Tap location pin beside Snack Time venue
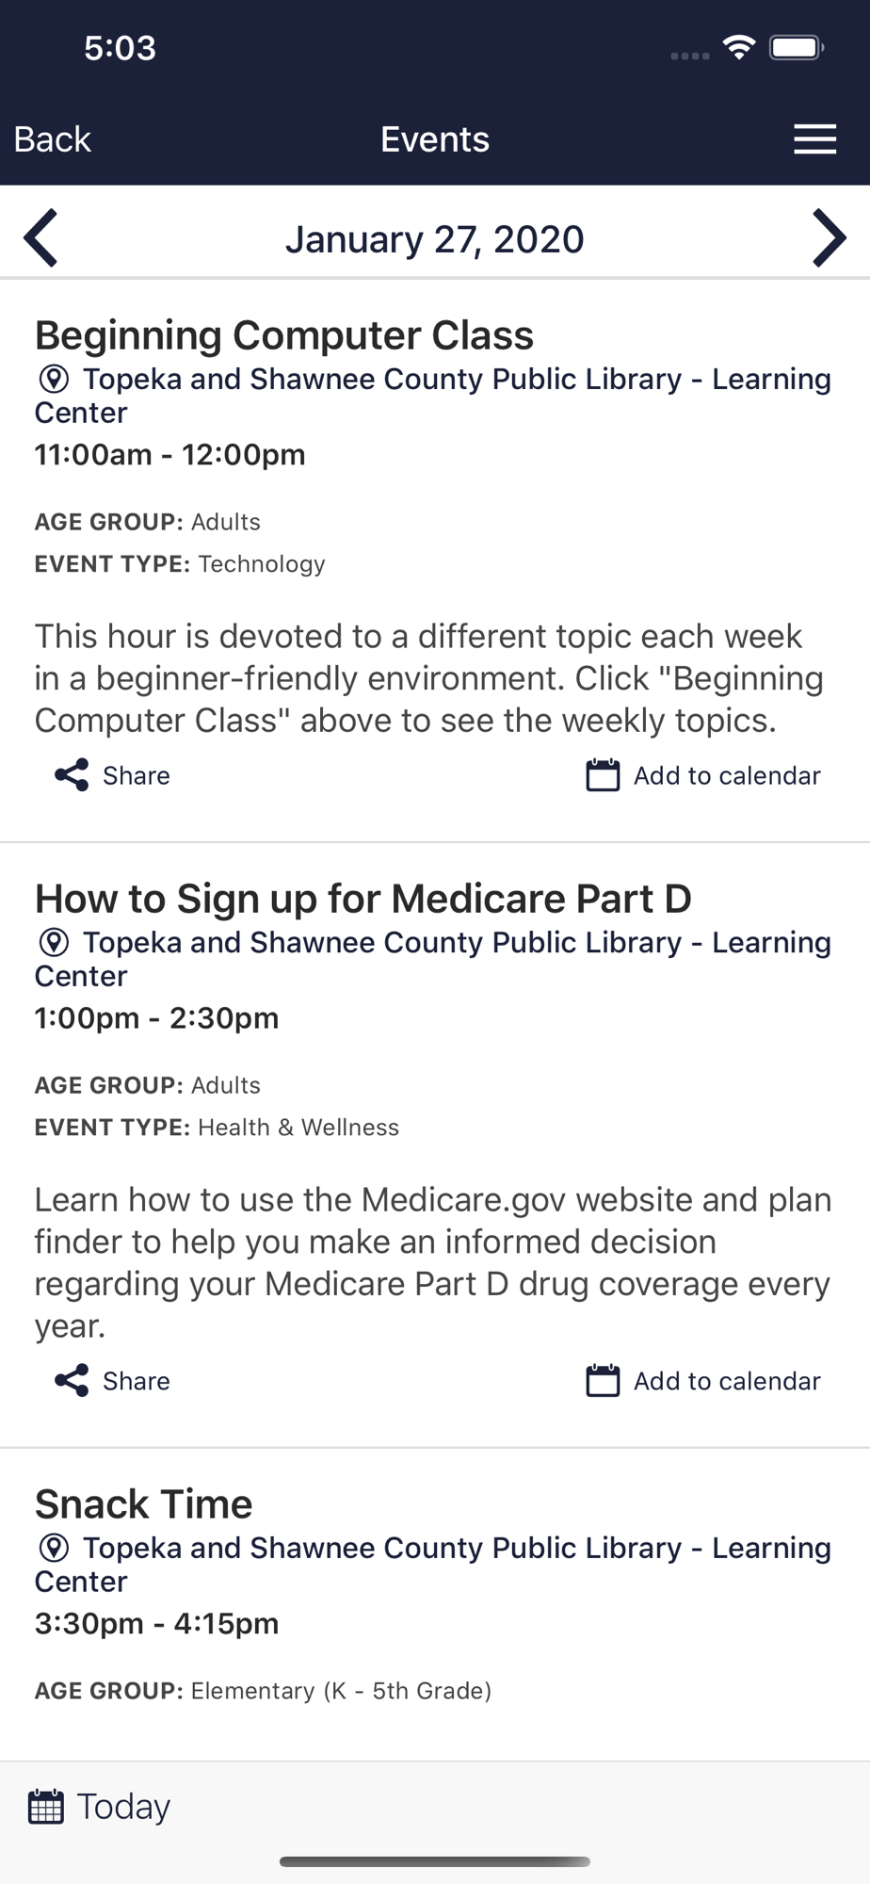Viewport: 870px width, 1884px height. click(x=54, y=1548)
